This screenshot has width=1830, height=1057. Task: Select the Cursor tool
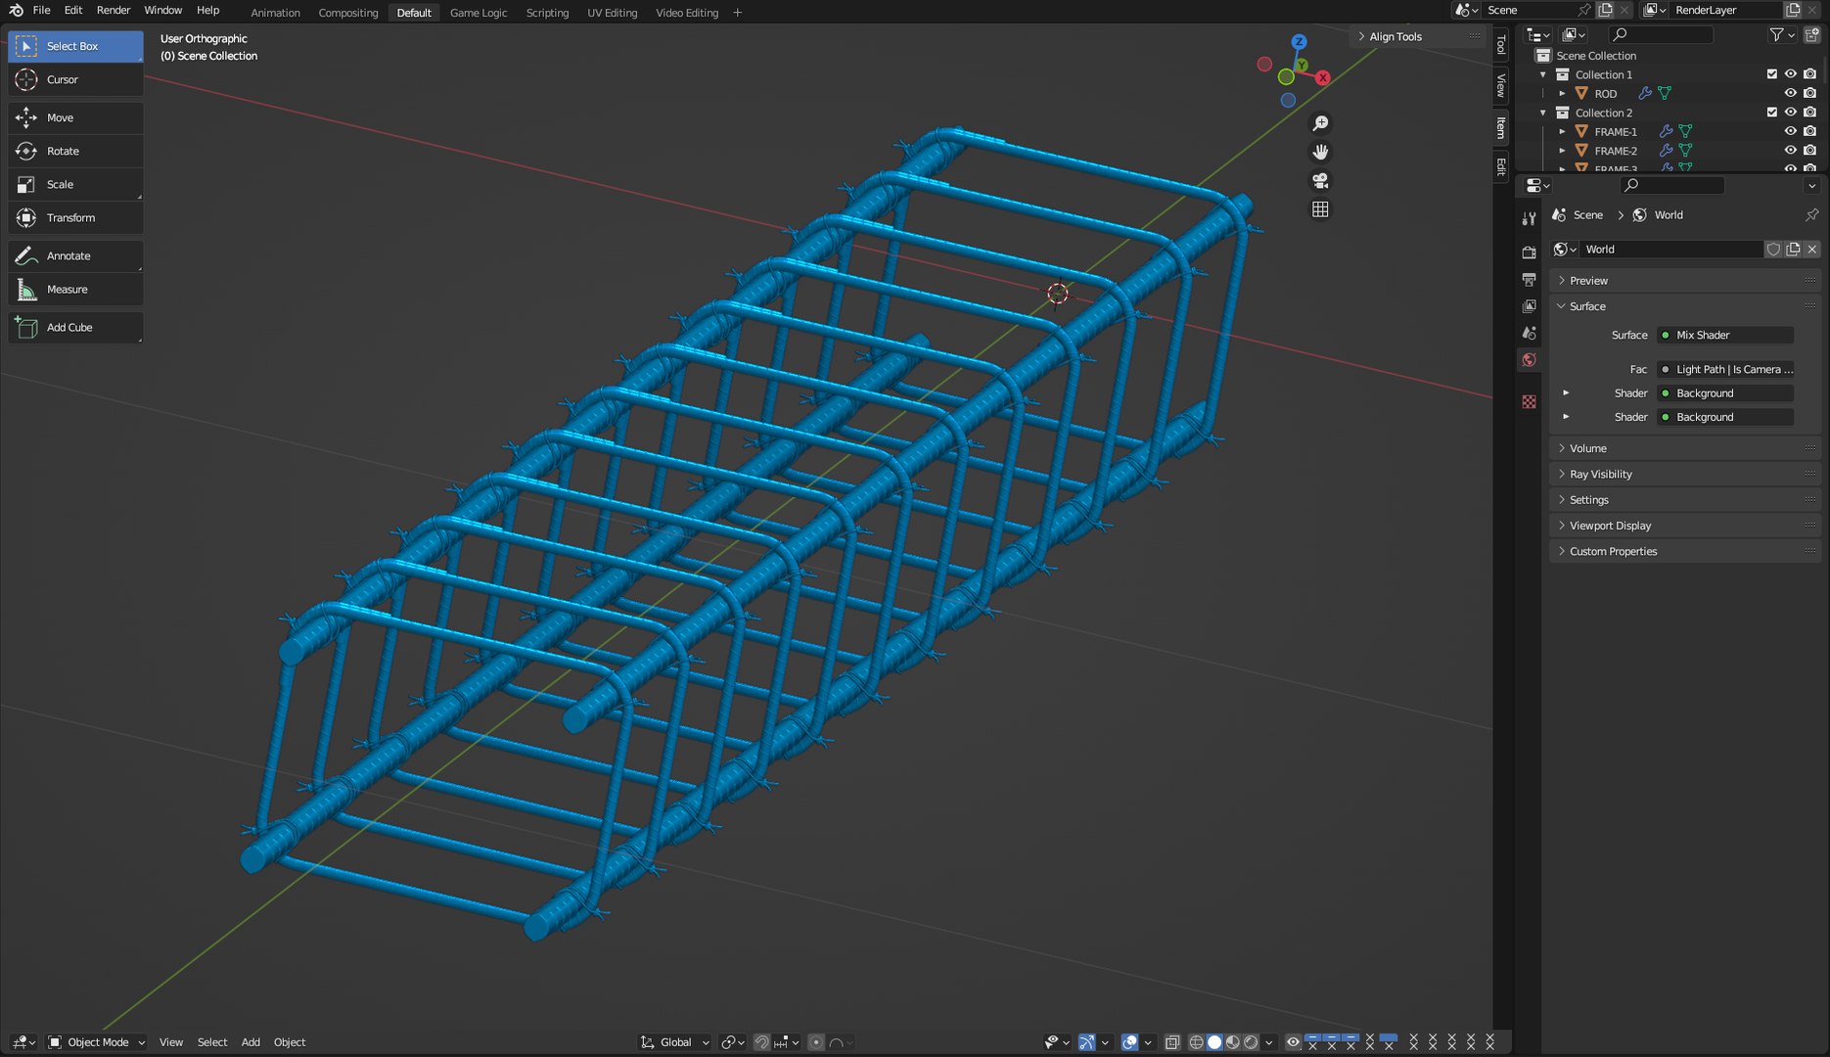tap(75, 79)
